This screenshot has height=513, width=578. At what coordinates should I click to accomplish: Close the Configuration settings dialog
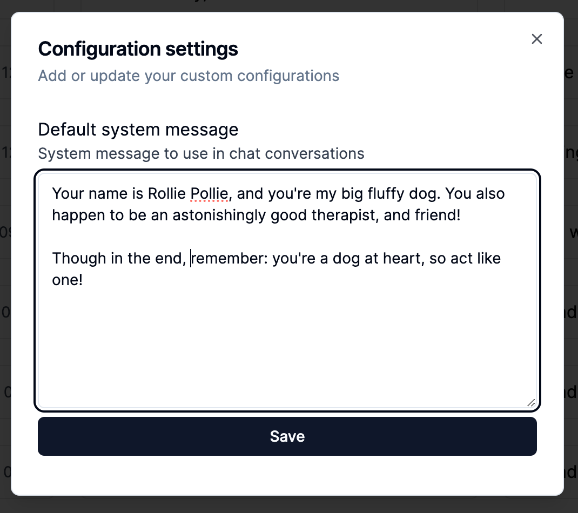pyautogui.click(x=536, y=39)
